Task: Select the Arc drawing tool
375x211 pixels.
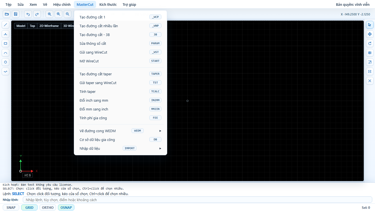Action: pos(5,53)
